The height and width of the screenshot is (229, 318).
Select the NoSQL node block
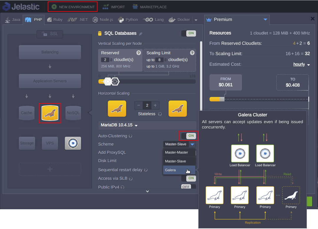coord(73,113)
